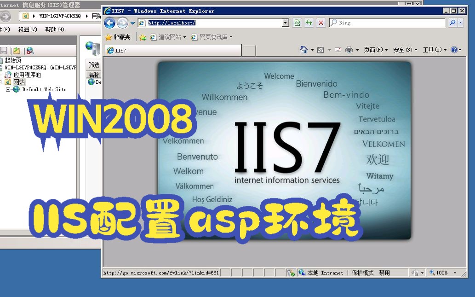Click the breadcrumb root folder icon
The image size is (475, 297).
[26, 16]
